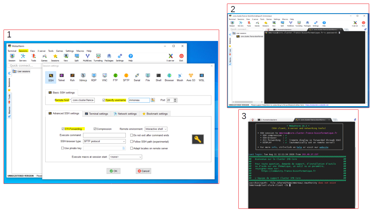Screen dimensions: 377x212
Task: Click the Remote host input field
Action: click(x=83, y=100)
